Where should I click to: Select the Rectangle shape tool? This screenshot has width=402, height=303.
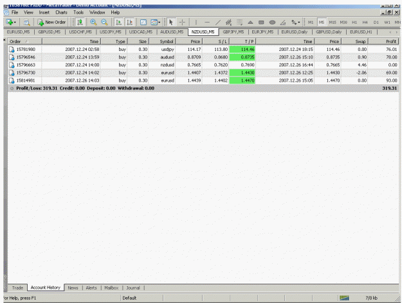point(261,23)
